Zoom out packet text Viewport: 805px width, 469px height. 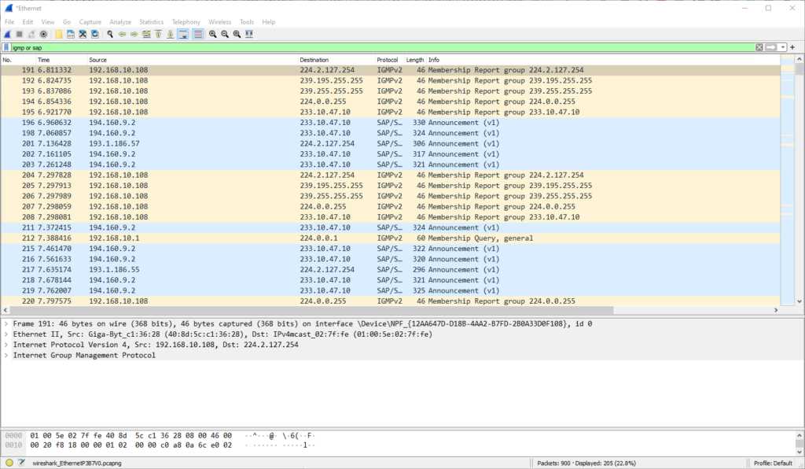(225, 34)
